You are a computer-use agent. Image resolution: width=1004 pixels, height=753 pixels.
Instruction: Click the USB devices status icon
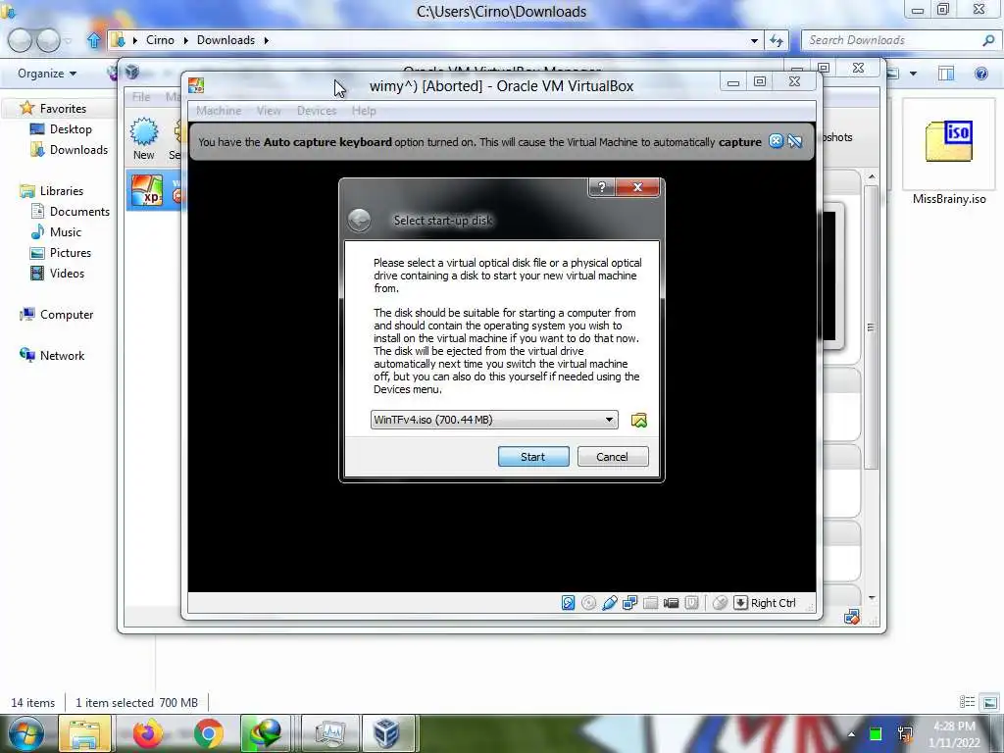[x=610, y=603]
